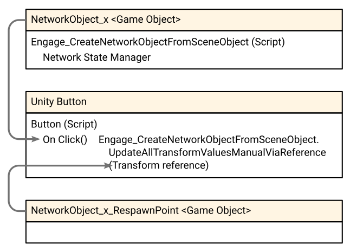Viewport: 350px width, 252px height.
Task: Select the UpdateAllTransformValuesManualViaReference method text
Action: tap(217, 153)
